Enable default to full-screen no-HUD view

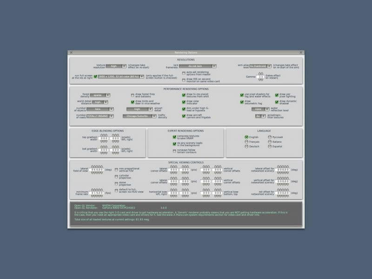click(116, 191)
